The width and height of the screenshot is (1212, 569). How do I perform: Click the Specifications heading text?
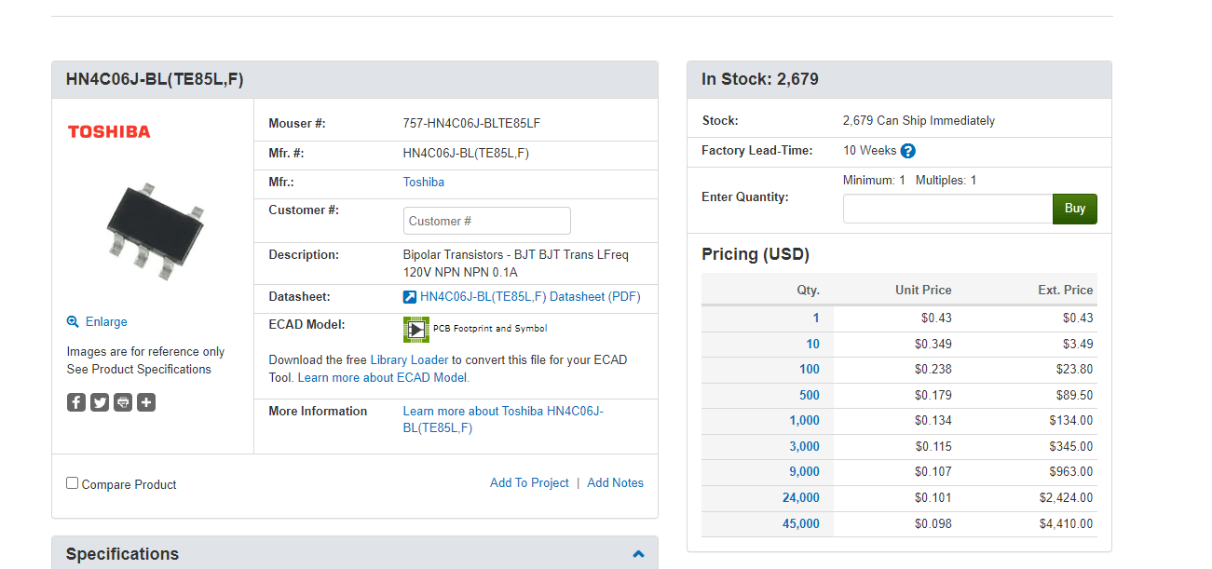click(x=122, y=554)
